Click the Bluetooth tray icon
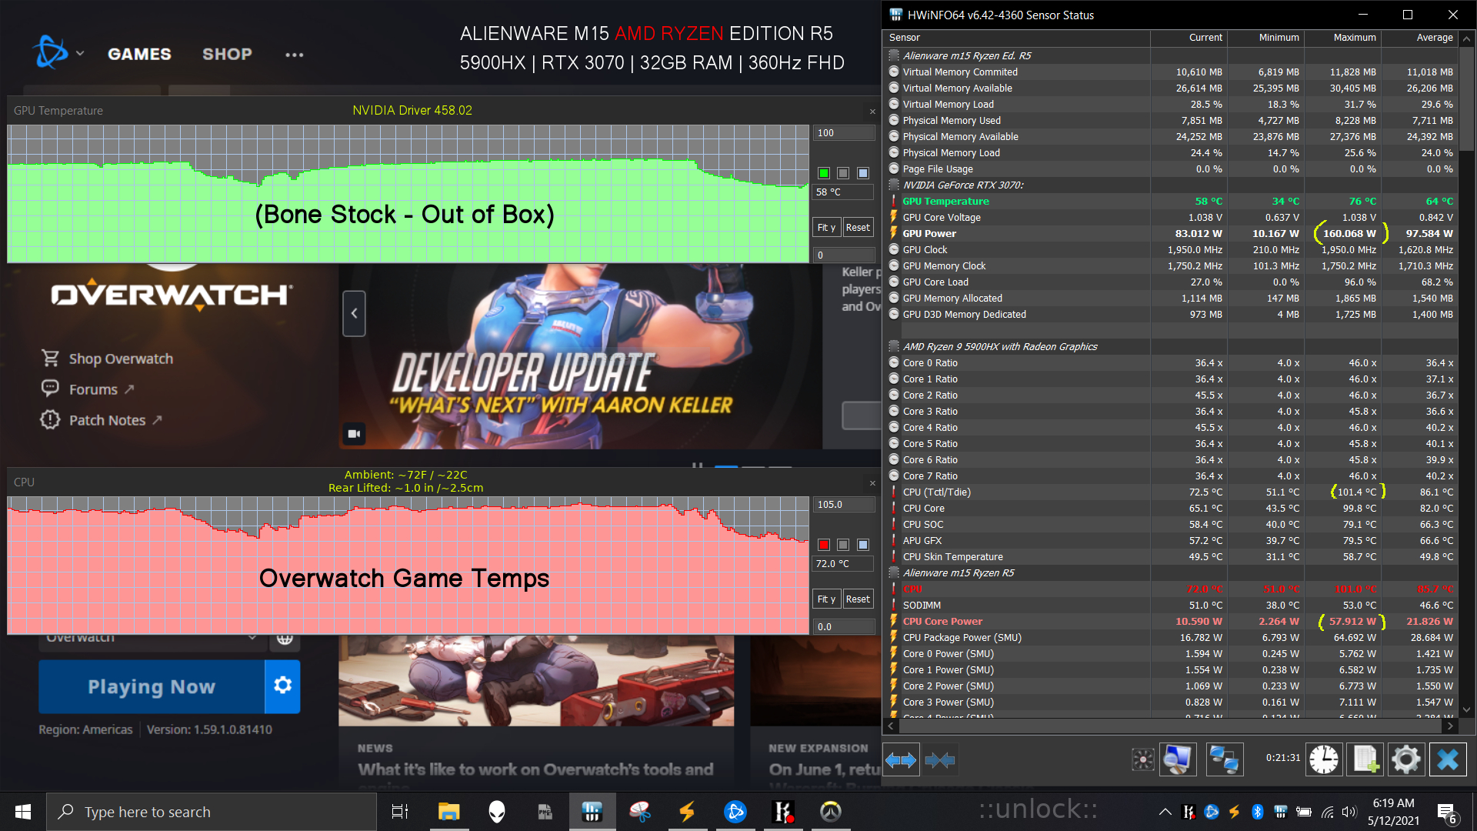 coord(1257,812)
